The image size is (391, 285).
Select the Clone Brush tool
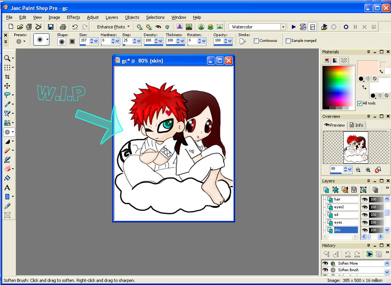point(7,123)
